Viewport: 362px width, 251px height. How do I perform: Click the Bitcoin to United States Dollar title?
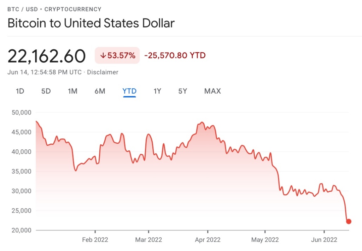[x=91, y=23]
